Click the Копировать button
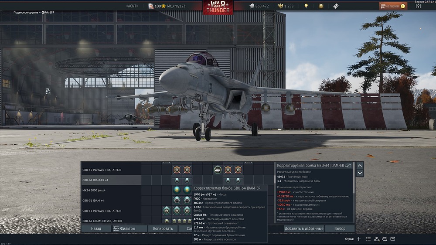Image resolution: width=436 pixels, height=245 pixels. pyautogui.click(x=163, y=228)
